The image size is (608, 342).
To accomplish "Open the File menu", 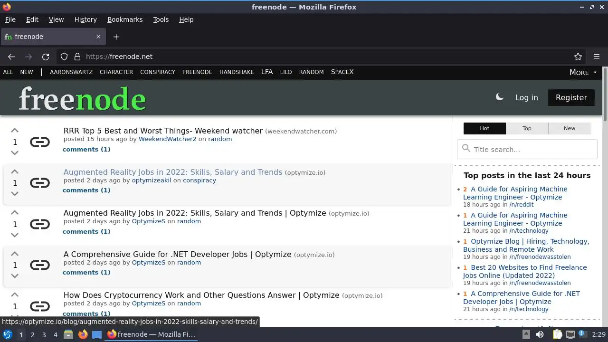I will (10, 19).
